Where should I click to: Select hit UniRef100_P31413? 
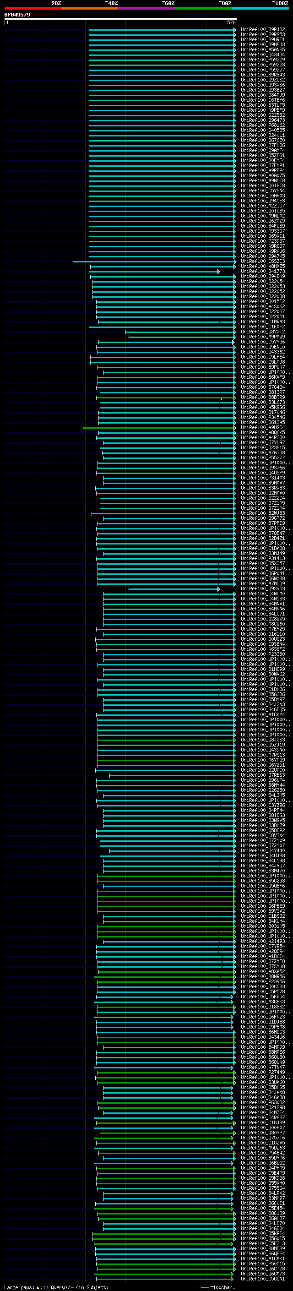(x=263, y=558)
